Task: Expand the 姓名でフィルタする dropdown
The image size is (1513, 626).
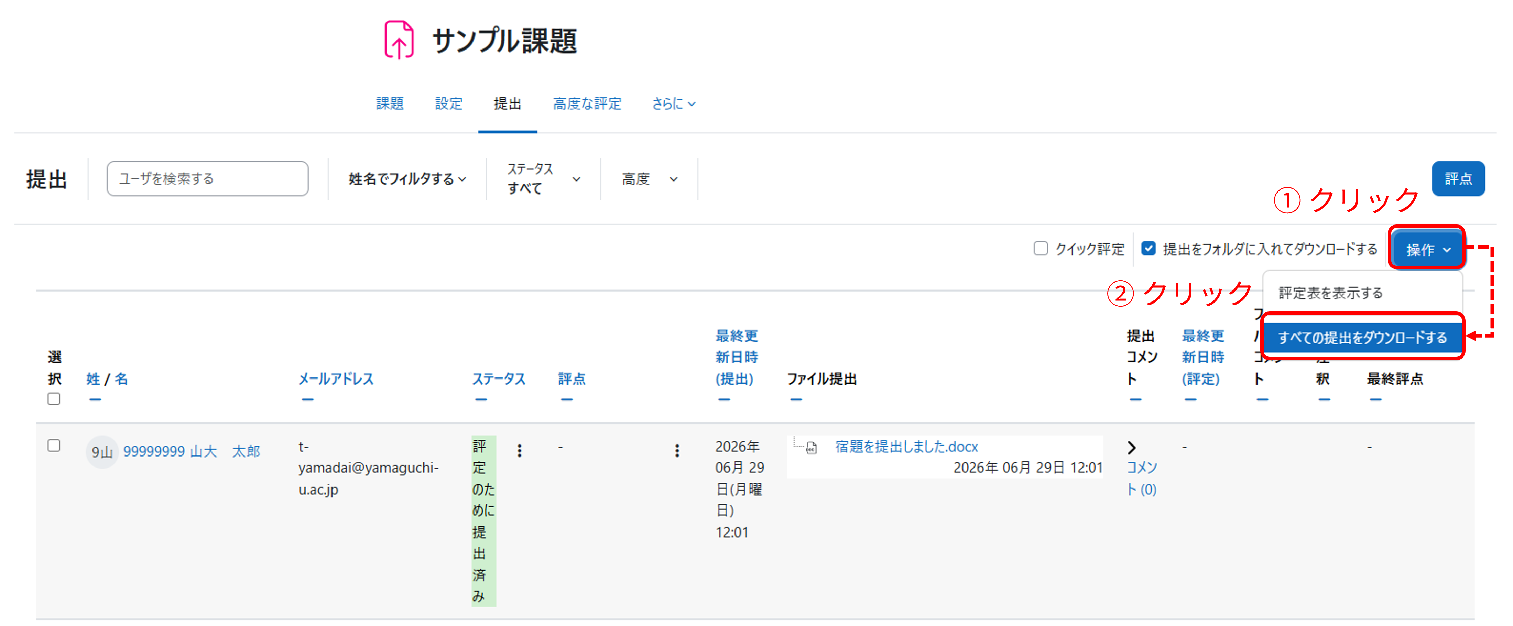Action: (x=407, y=179)
